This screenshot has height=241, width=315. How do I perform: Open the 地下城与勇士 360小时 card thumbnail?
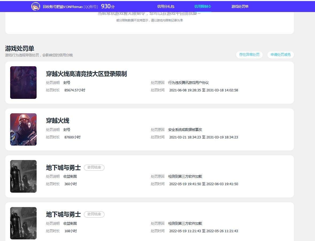pyautogui.click(x=23, y=176)
